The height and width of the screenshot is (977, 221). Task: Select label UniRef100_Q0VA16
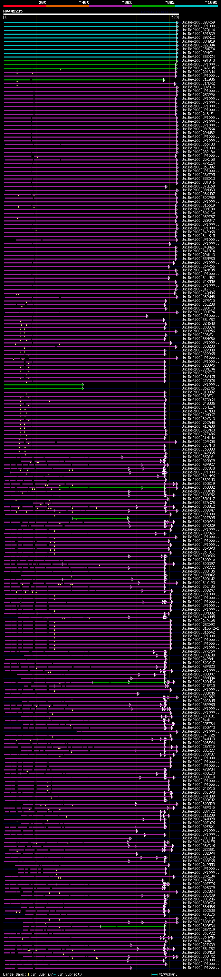198,87
